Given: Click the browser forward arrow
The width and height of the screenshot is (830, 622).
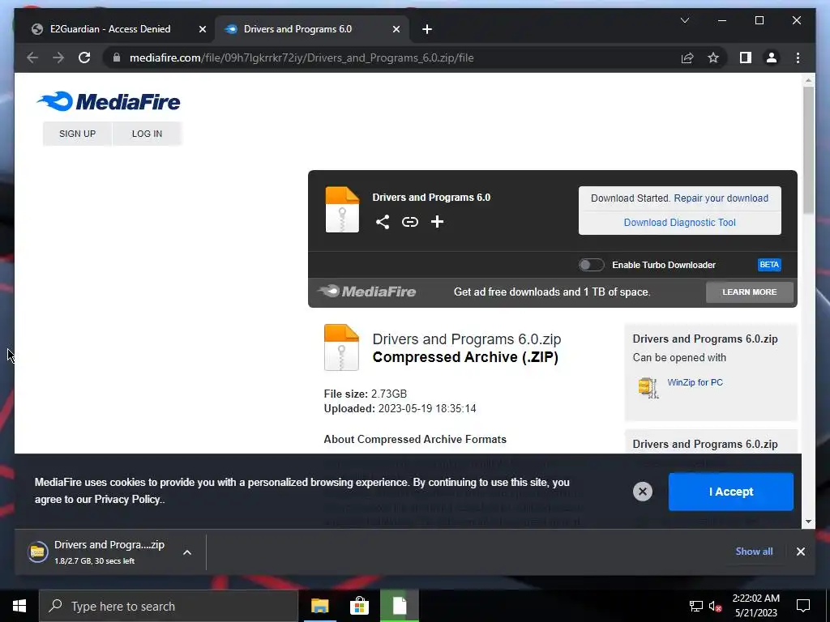Looking at the screenshot, I should pyautogui.click(x=58, y=58).
